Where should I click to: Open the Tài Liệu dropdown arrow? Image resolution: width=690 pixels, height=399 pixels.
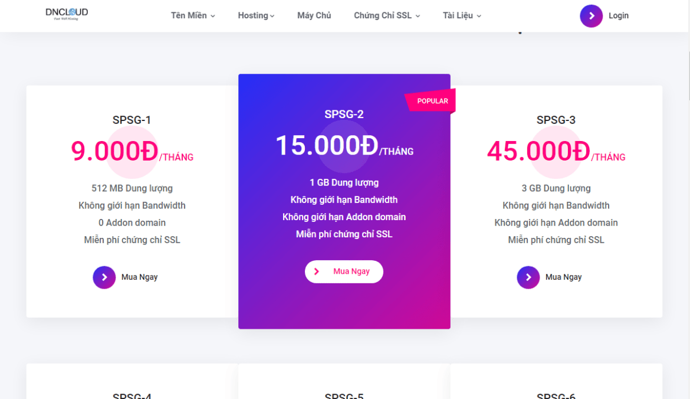[x=479, y=16]
